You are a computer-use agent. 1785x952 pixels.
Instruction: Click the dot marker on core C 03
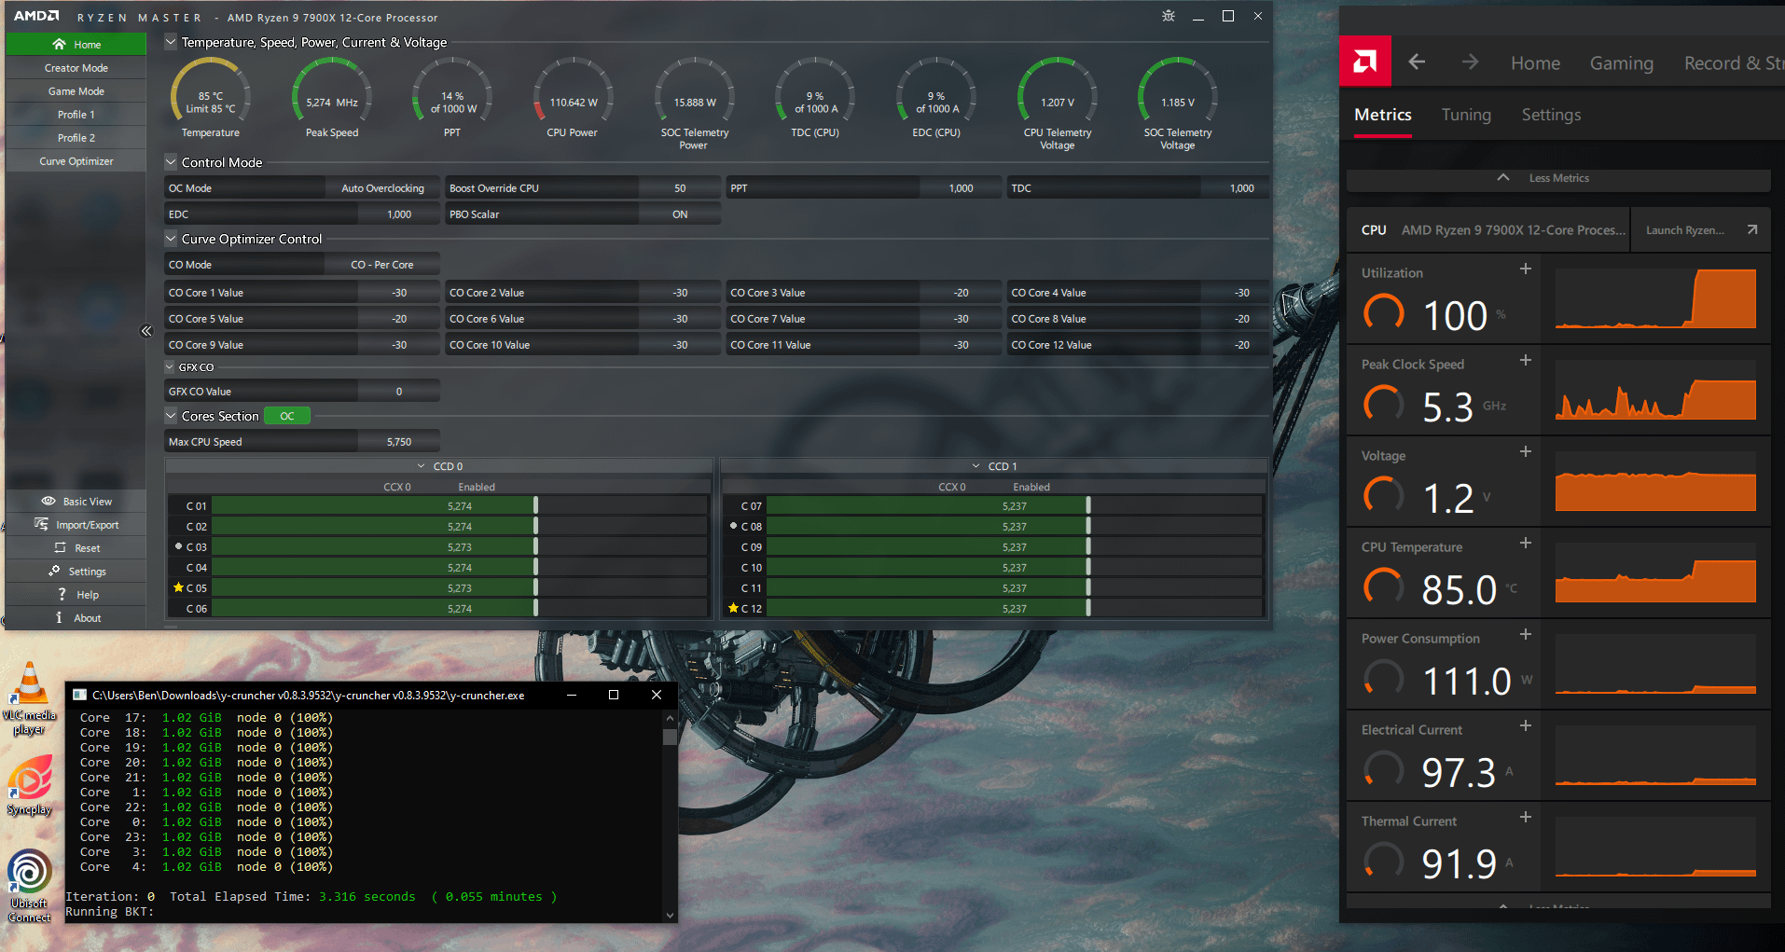pos(178,546)
